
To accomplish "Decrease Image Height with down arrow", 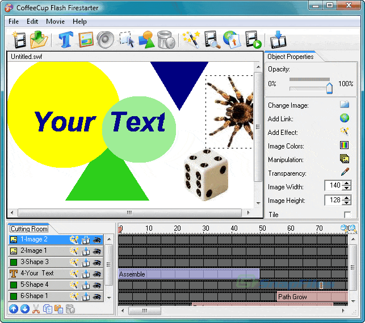I will 347,203.
